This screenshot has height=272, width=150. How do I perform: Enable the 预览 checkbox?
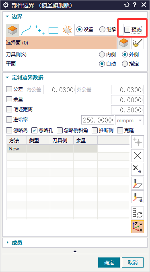[127, 30]
